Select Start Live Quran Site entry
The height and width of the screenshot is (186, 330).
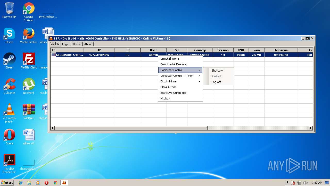(x=180, y=93)
